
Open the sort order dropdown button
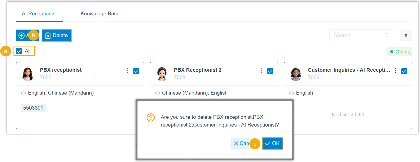[x=406, y=35]
